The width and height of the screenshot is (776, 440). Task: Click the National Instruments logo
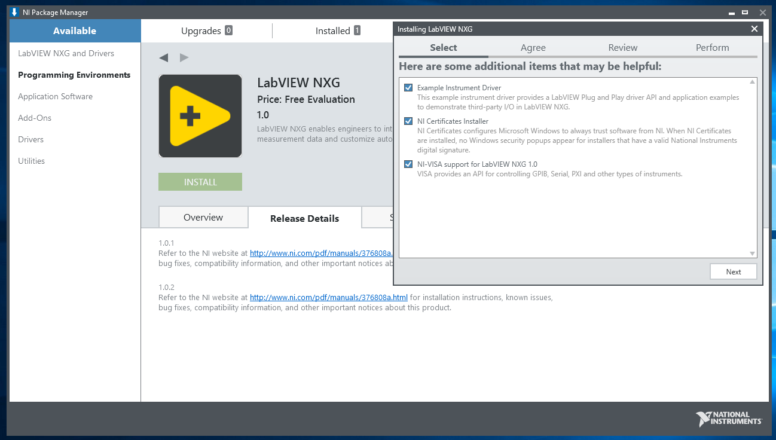729,419
